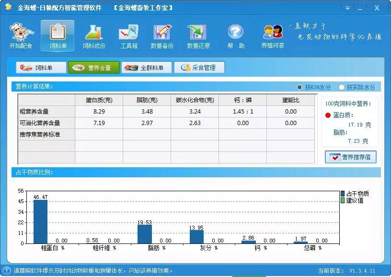
Task: Click the 数据还原 restore icon
Action: pos(196,33)
